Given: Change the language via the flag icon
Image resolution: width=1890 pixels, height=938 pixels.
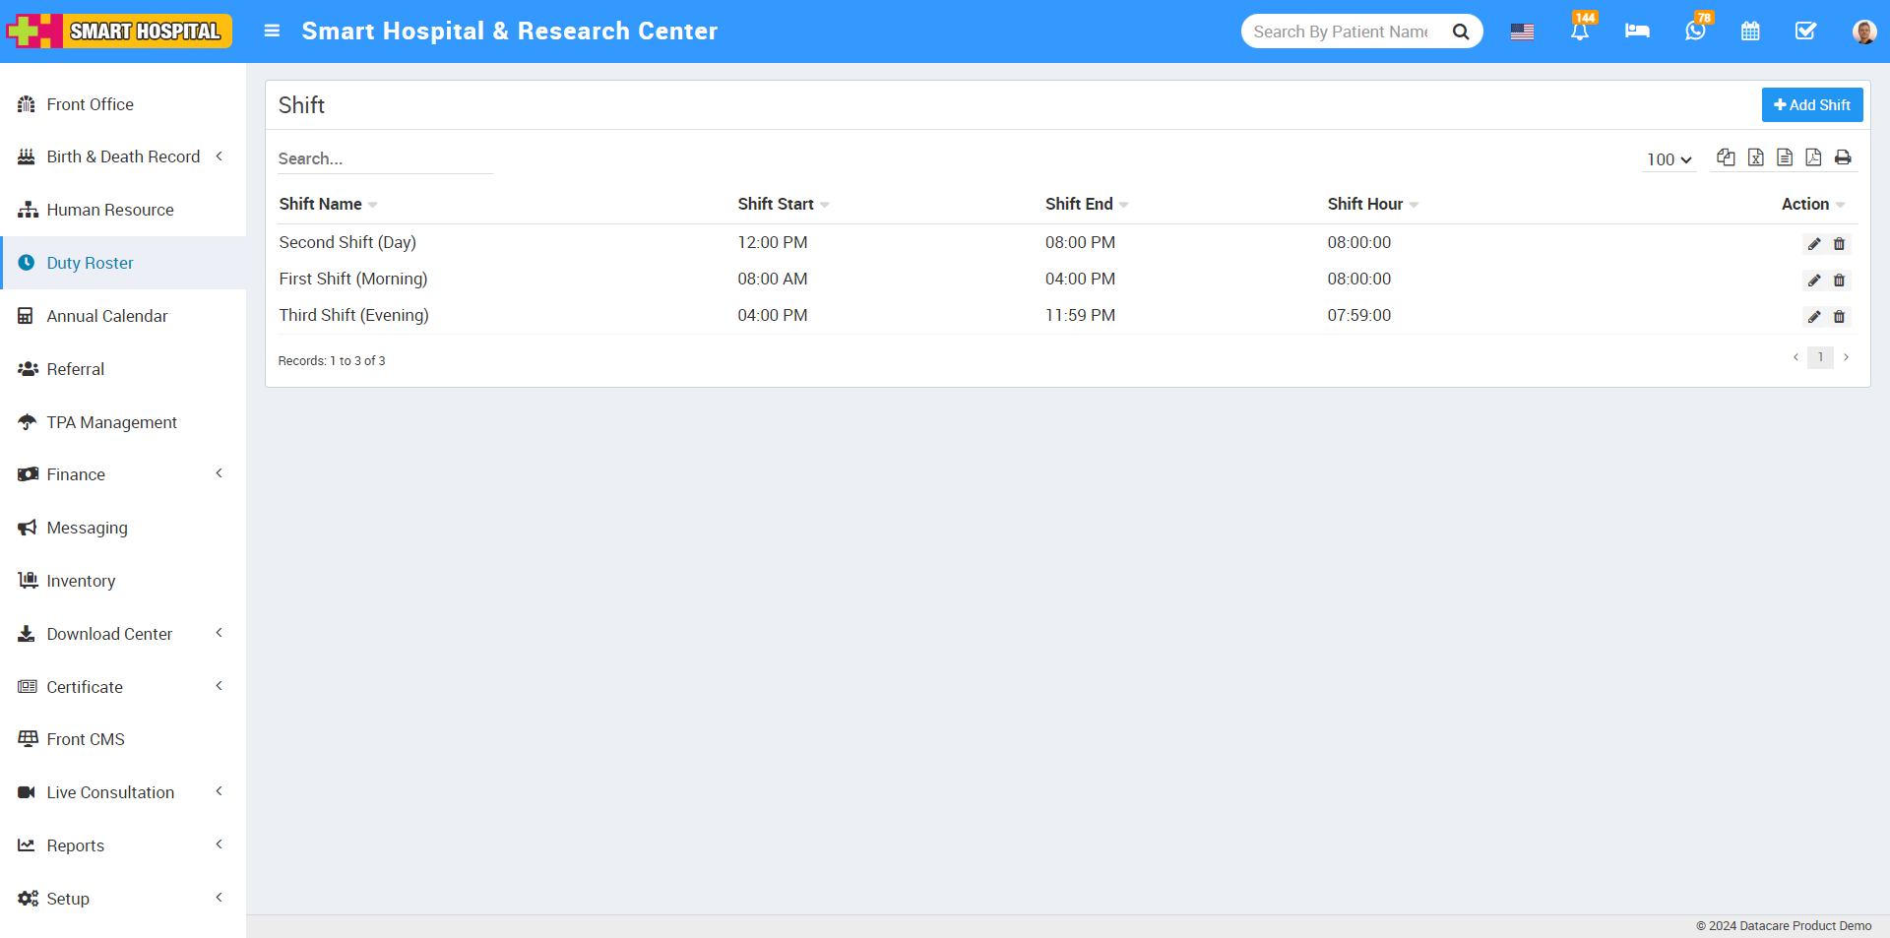Looking at the screenshot, I should click(1522, 31).
